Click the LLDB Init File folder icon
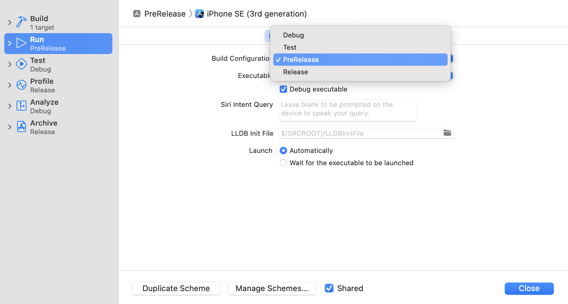The width and height of the screenshot is (568, 304). pyautogui.click(x=447, y=133)
